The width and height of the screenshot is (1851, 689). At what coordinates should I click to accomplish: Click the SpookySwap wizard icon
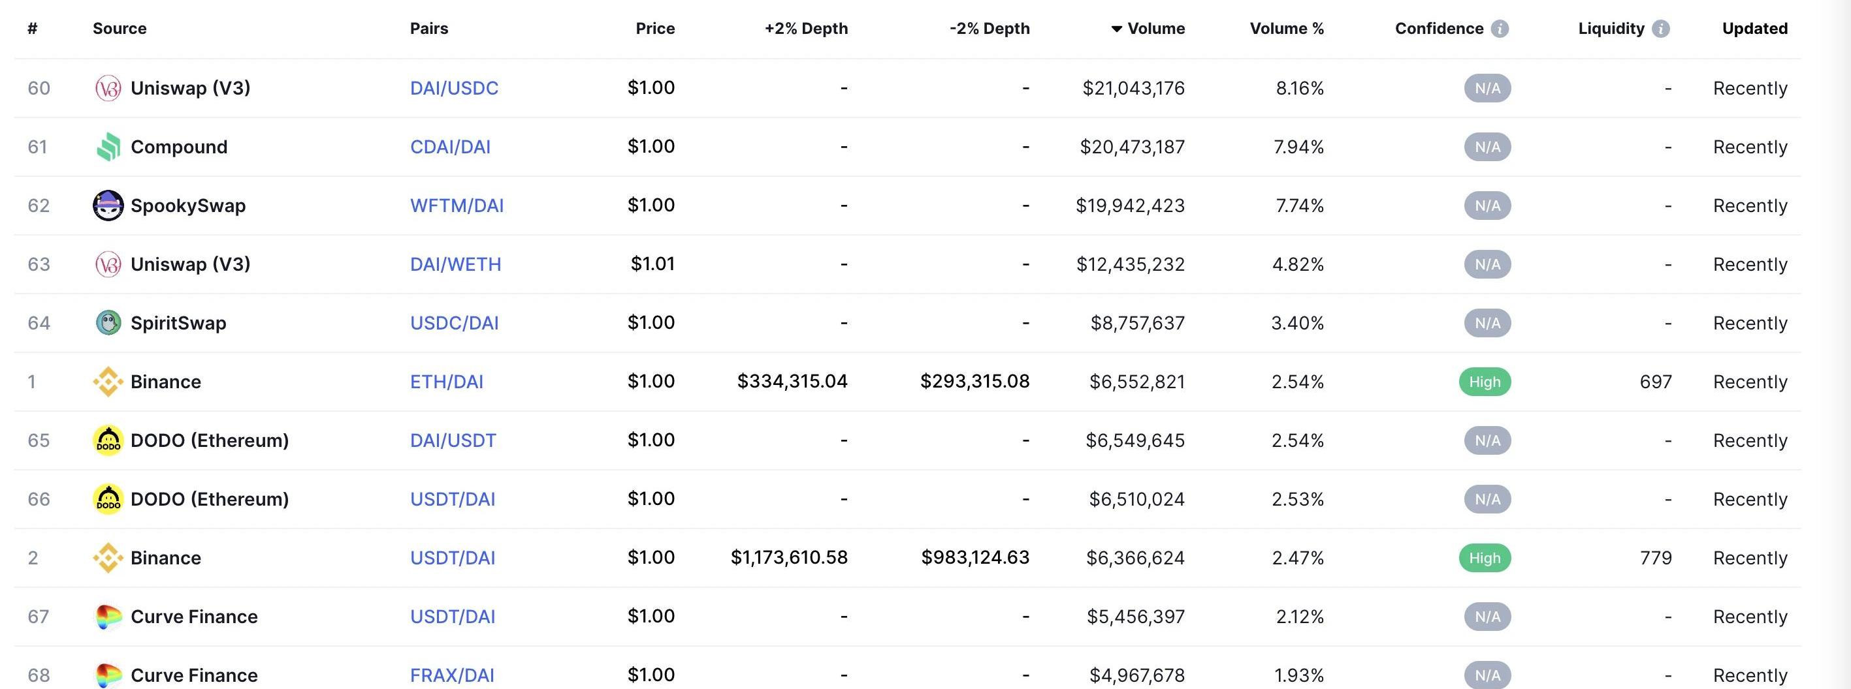pos(108,206)
